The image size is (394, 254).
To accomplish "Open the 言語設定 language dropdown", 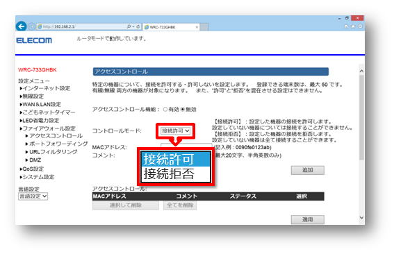I will [33, 196].
